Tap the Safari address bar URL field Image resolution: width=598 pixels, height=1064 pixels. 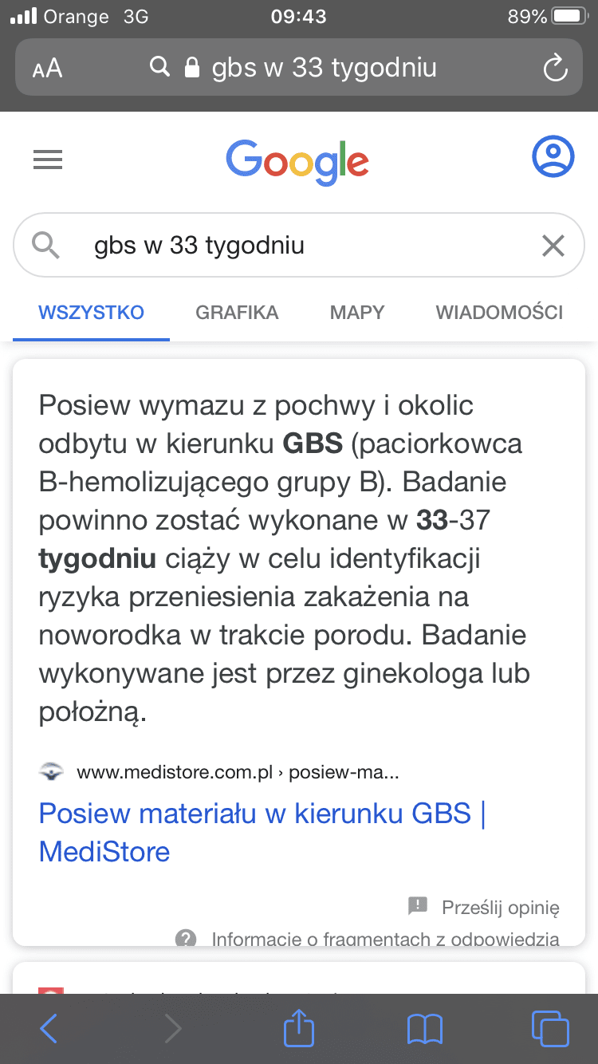299,68
